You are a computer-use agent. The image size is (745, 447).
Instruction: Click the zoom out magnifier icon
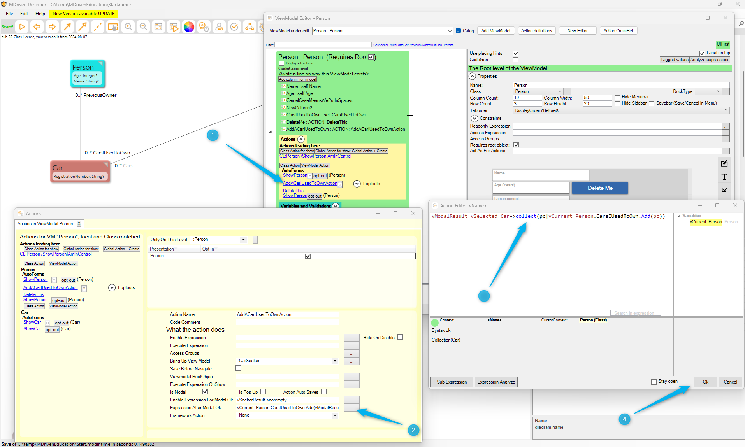tap(143, 27)
